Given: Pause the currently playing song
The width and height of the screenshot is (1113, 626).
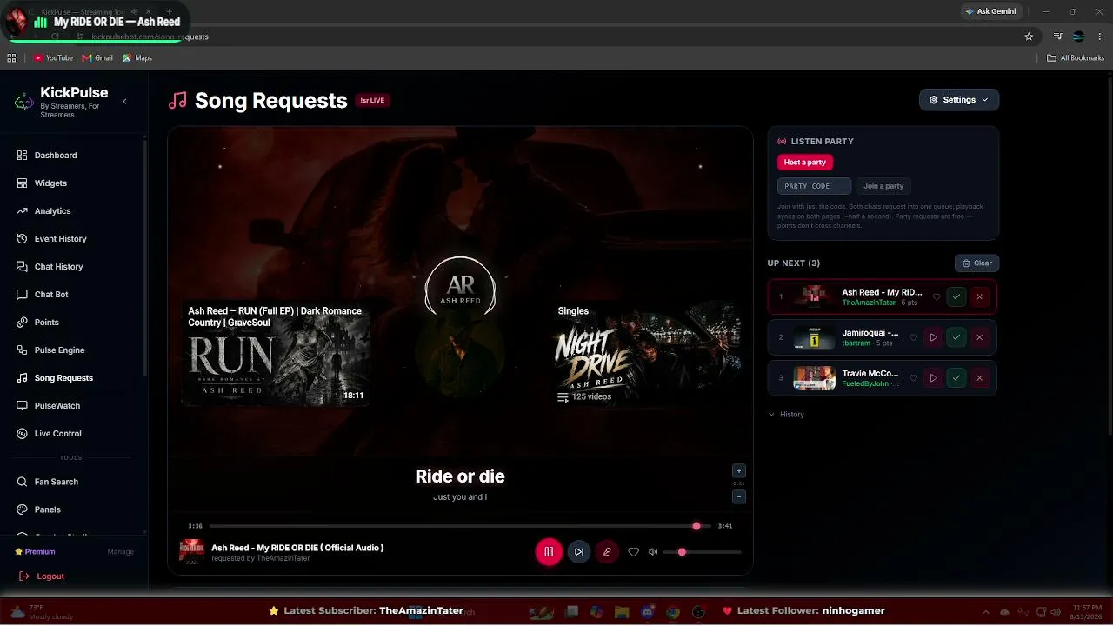Looking at the screenshot, I should [549, 551].
